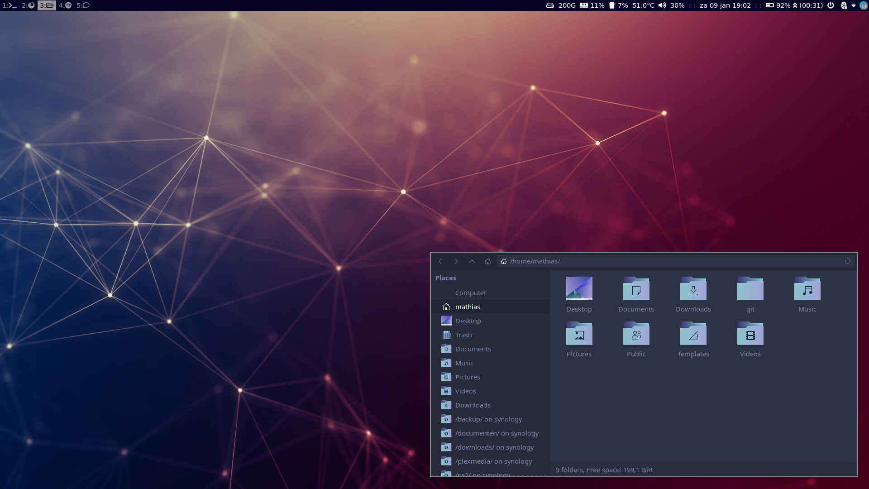Viewport: 869px width, 489px height.
Task: Switch to workspace 1 terminal
Action: (x=9, y=5)
